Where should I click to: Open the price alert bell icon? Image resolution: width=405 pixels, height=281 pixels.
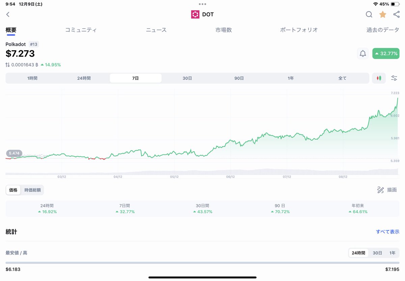(363, 54)
